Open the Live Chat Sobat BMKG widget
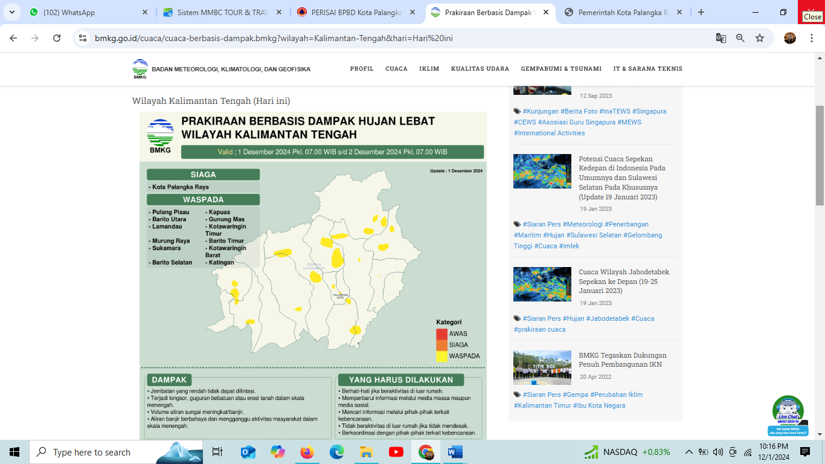This screenshot has height=464, width=825. [788, 416]
